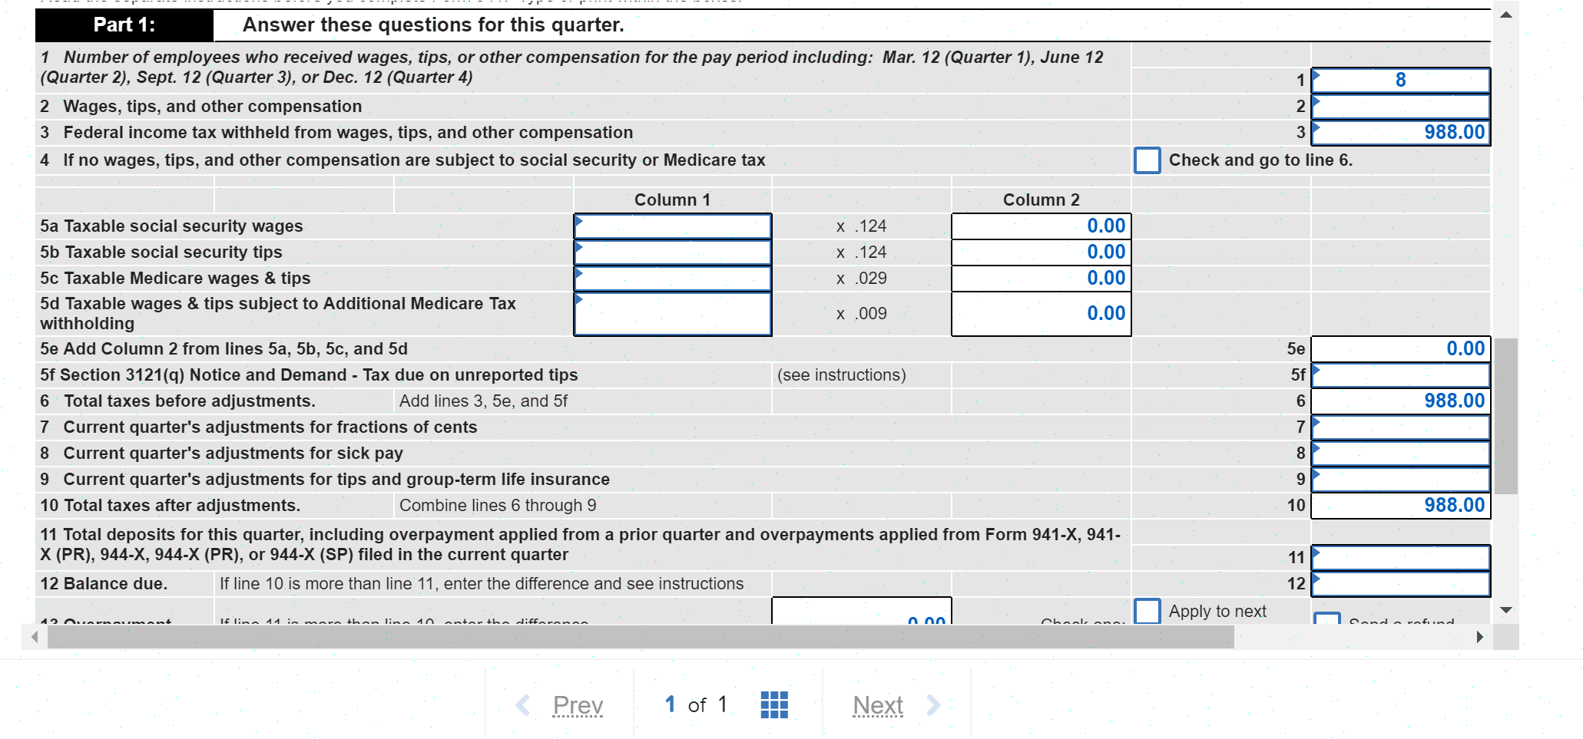Click the blue marker in line 5a Column 1
1583x739 pixels.
(580, 220)
